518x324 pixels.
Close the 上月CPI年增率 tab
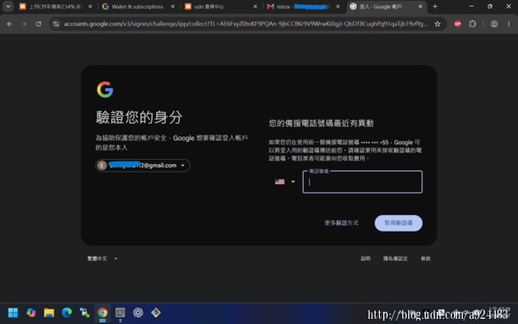(90, 6)
